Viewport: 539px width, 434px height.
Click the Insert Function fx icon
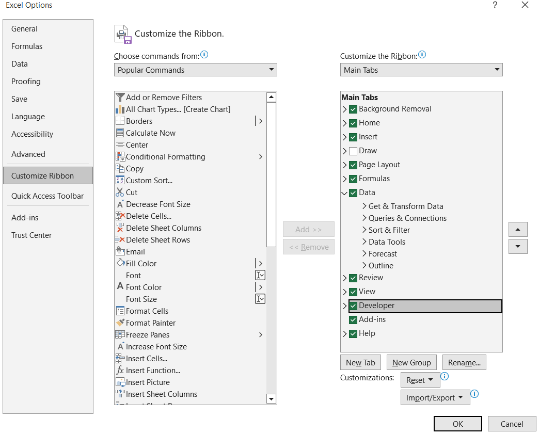(x=120, y=370)
